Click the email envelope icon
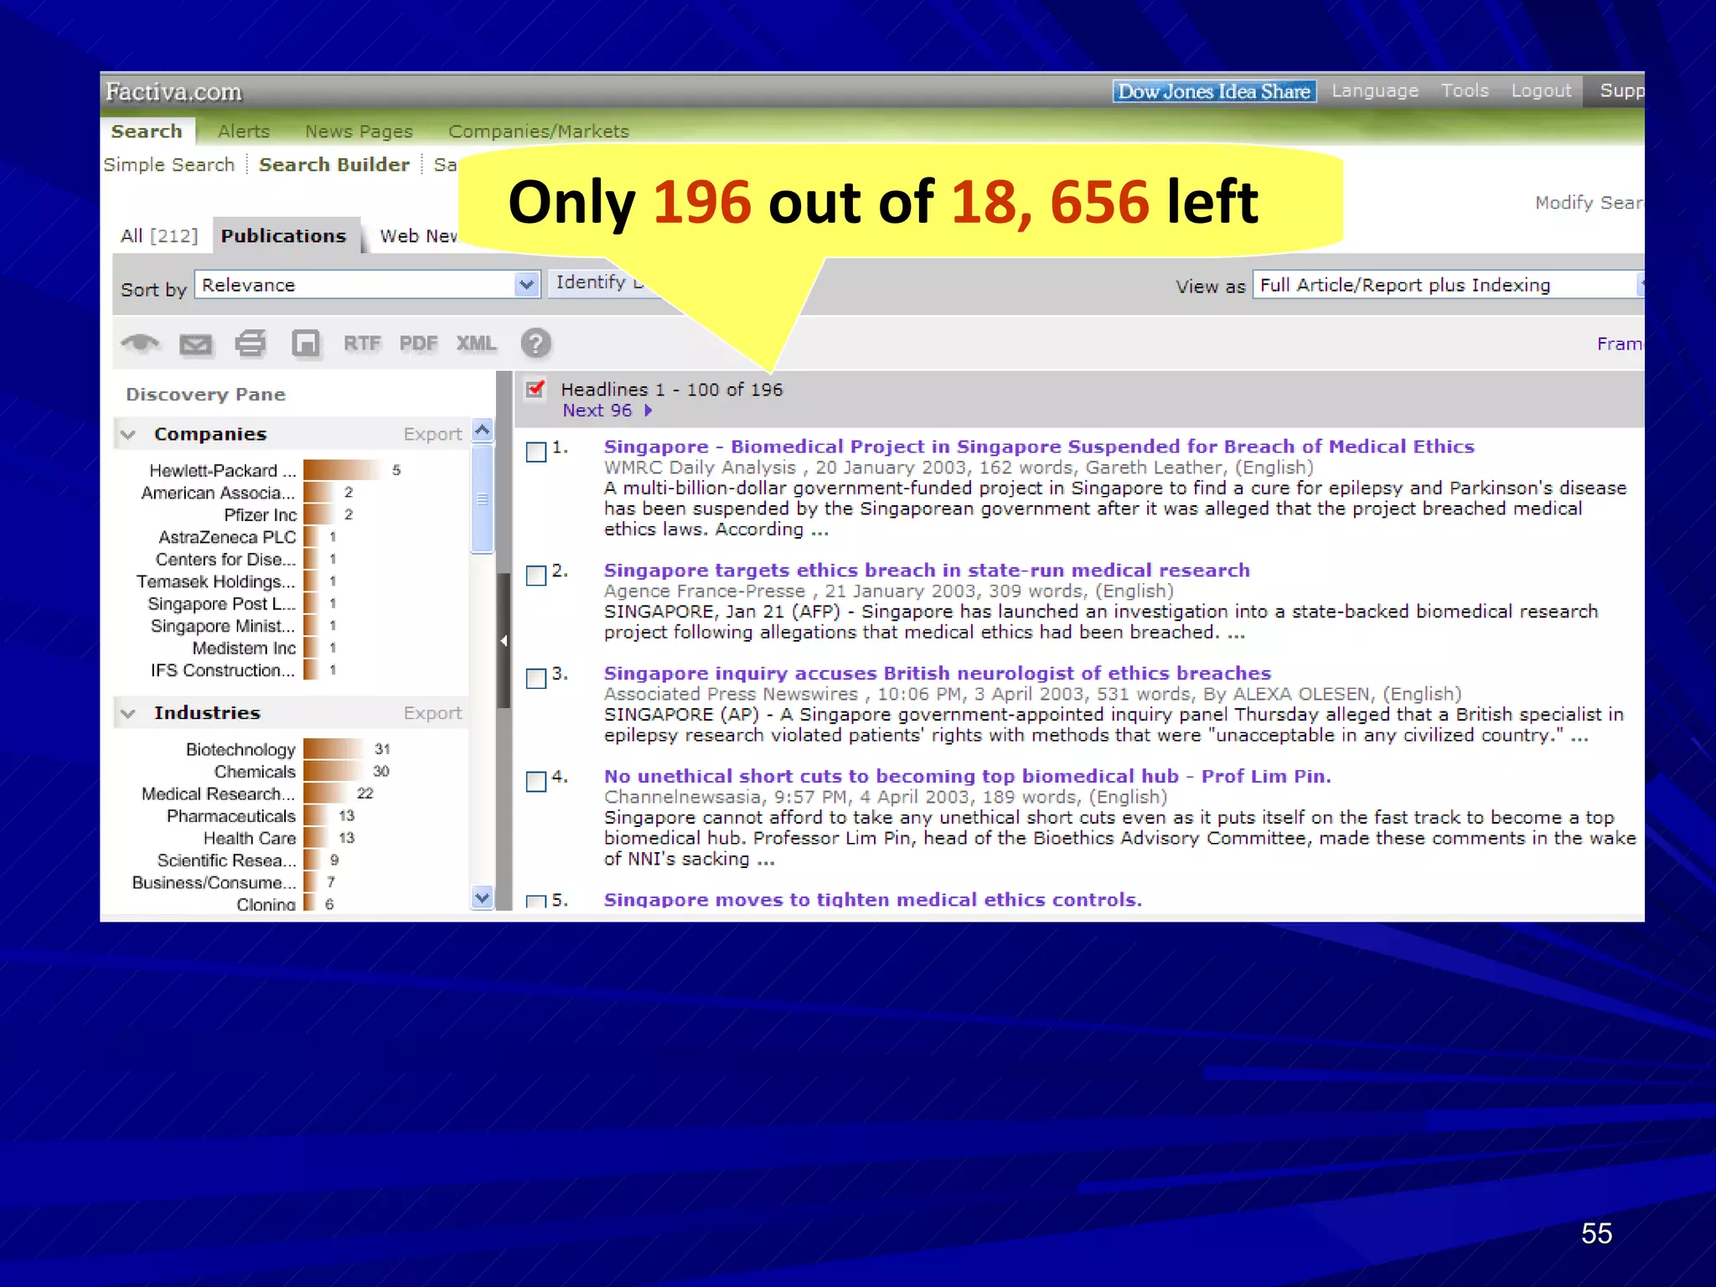The height and width of the screenshot is (1287, 1716). coord(195,344)
